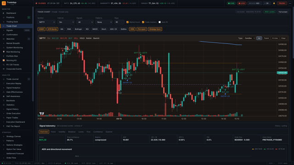The height and width of the screenshot is (165, 294).
Task: Click the Risk Monitoring icon
Action: pyautogui.click(x=4, y=52)
